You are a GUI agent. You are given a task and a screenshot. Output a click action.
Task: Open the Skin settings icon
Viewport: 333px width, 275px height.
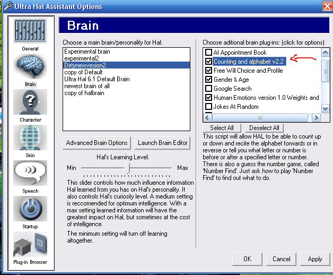(x=30, y=137)
